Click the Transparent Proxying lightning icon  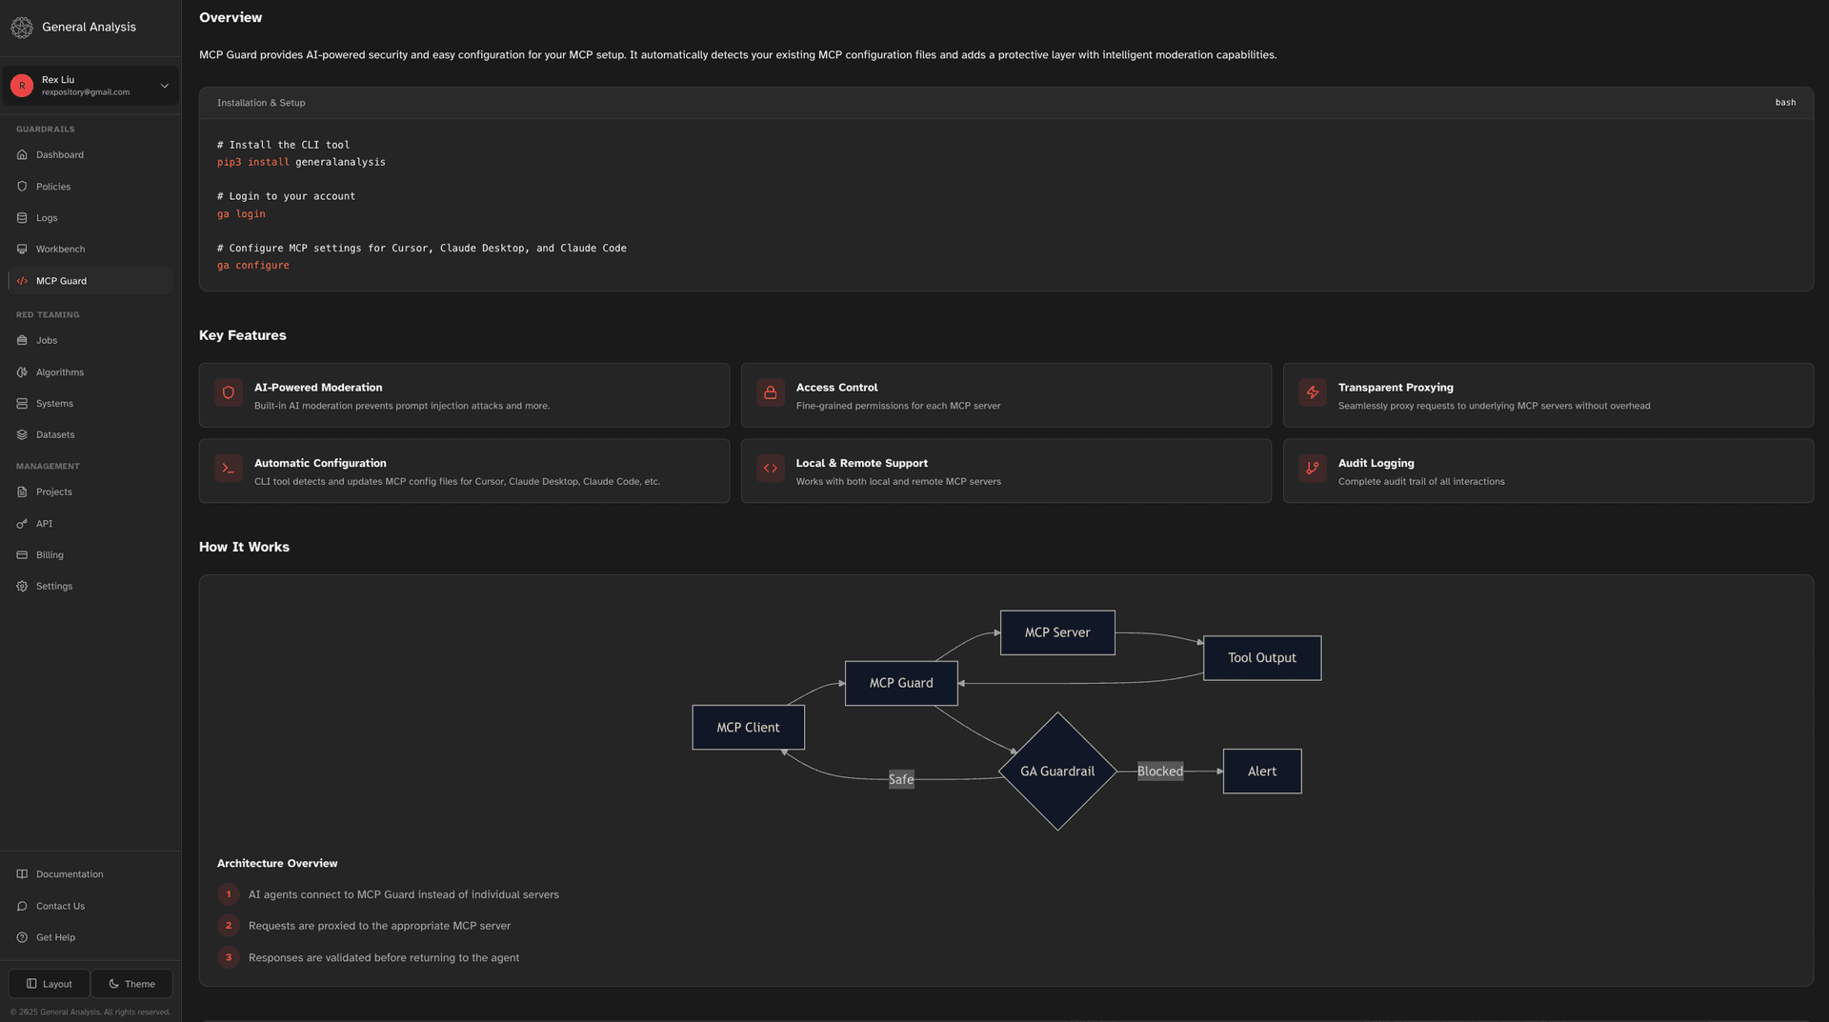[x=1313, y=392]
